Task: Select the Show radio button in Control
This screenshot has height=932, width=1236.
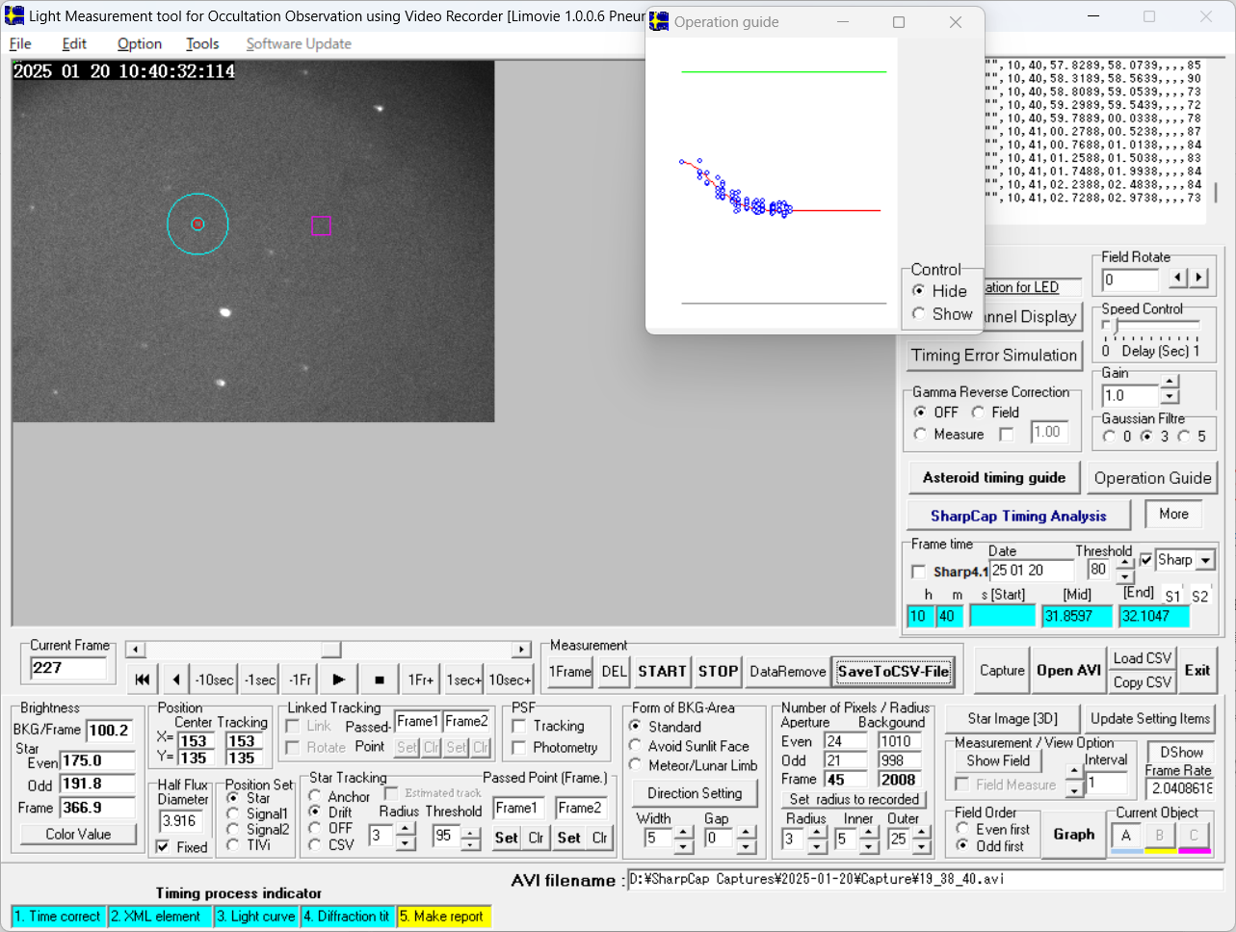Action: (919, 314)
